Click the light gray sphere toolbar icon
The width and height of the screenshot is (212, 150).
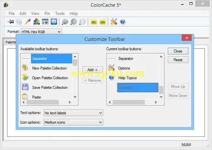pyautogui.click(x=82, y=22)
